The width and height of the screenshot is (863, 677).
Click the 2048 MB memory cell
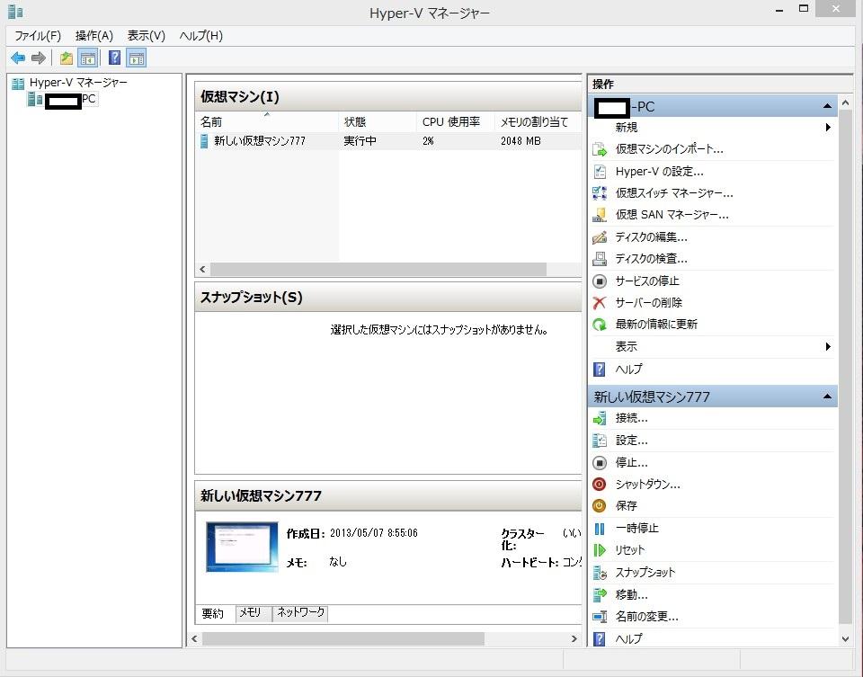point(520,141)
